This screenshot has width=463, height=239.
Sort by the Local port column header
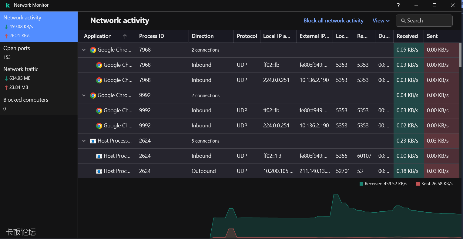click(x=343, y=36)
